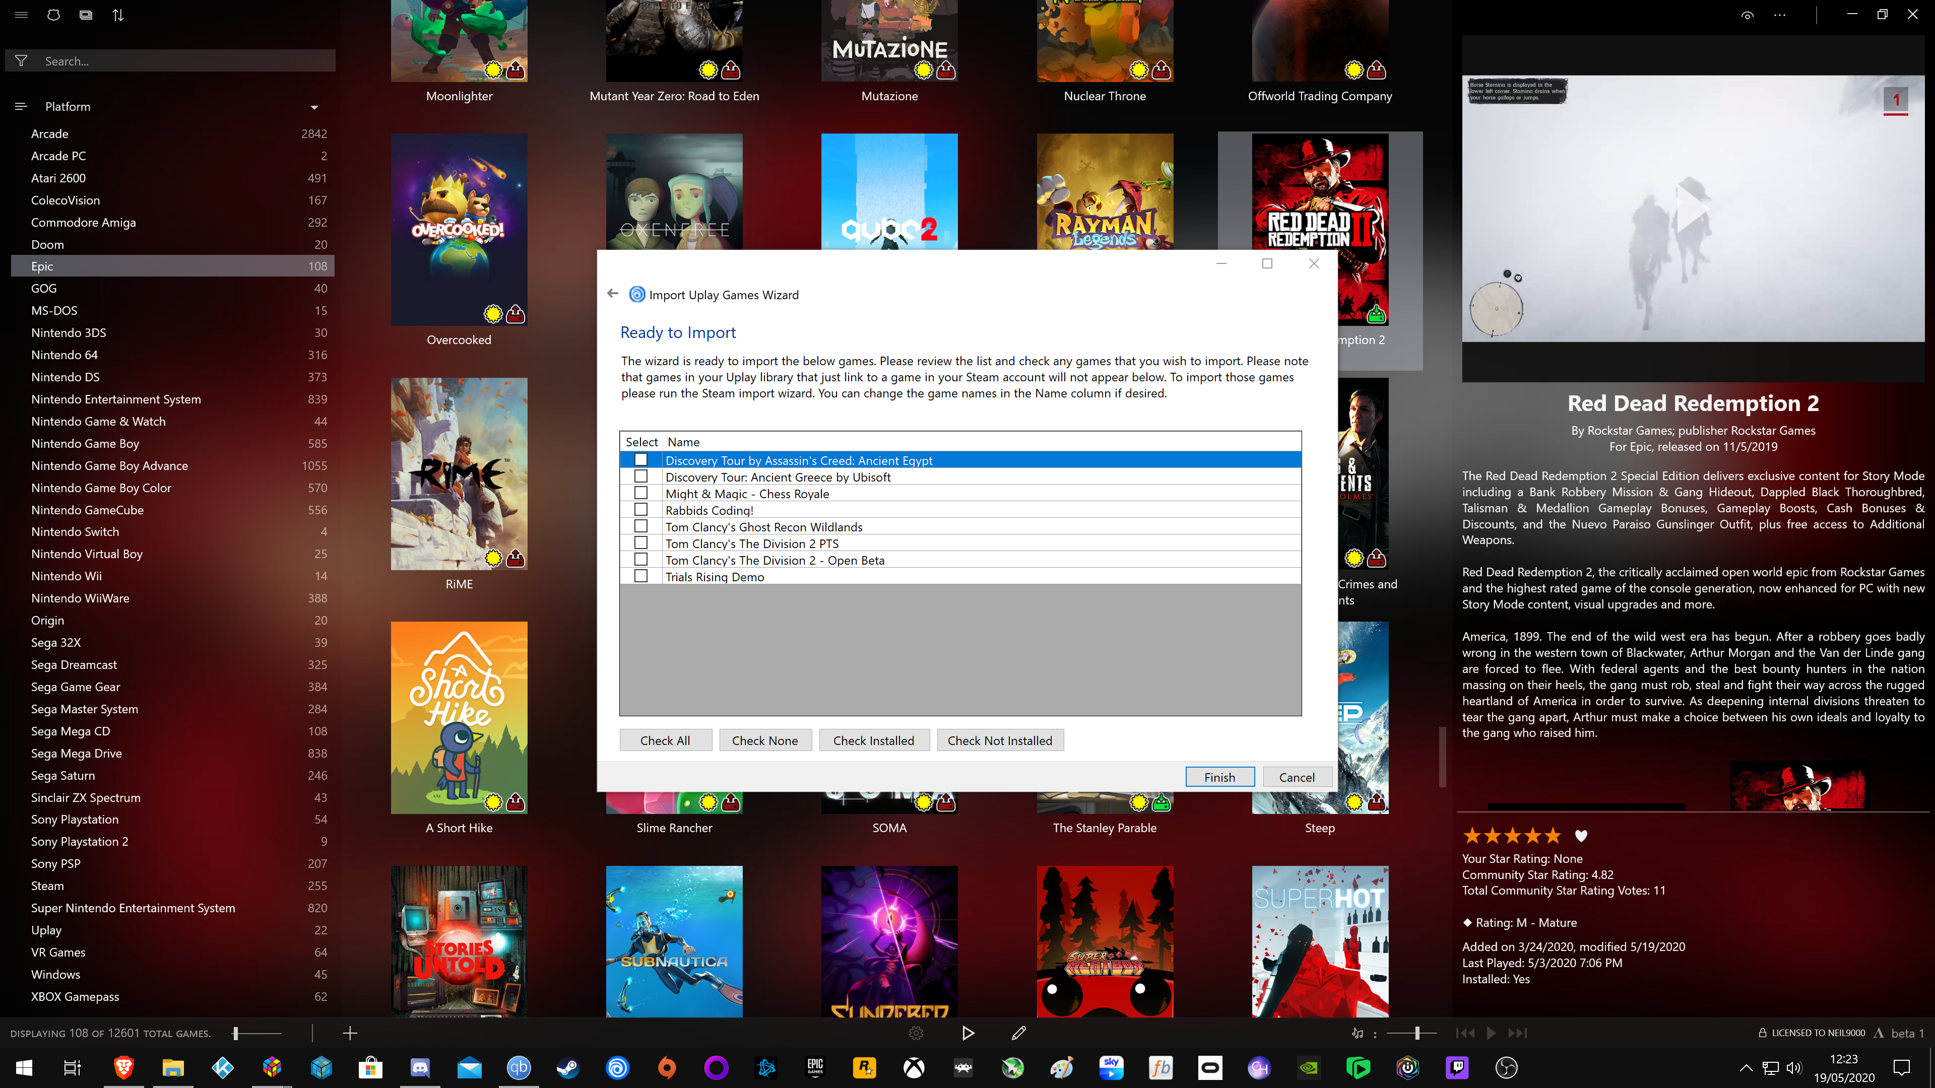The image size is (1935, 1088).
Task: Open Steam from the taskbar
Action: coord(568,1068)
